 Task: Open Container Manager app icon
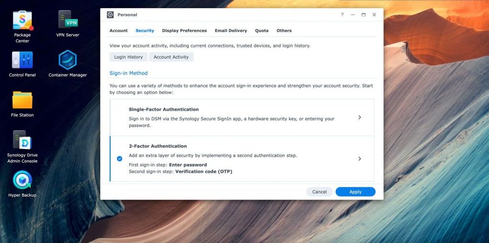[68, 60]
